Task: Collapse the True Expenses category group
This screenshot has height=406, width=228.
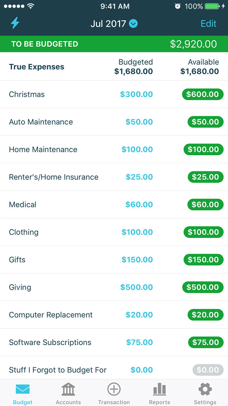Action: [x=36, y=67]
